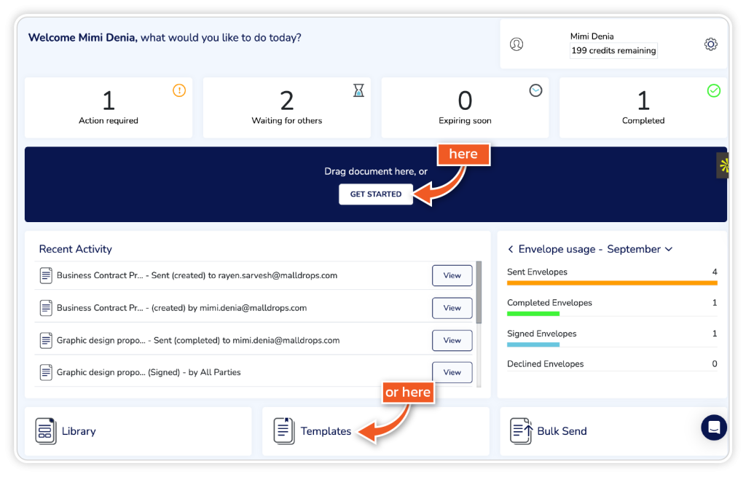This screenshot has width=746, height=477.
Task: Click the Recent Activity scrollbar
Action: 479,291
